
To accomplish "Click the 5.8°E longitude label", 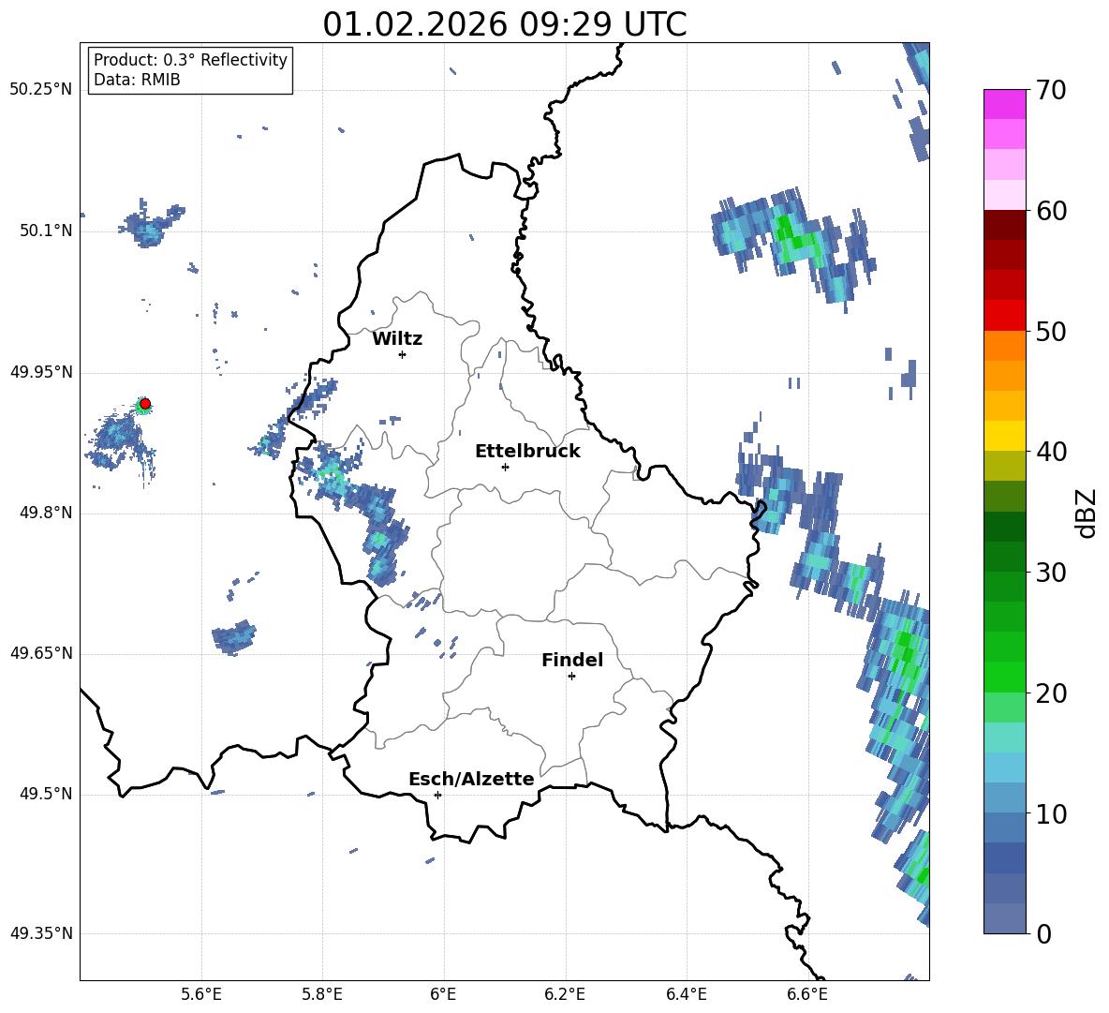I will click(322, 994).
